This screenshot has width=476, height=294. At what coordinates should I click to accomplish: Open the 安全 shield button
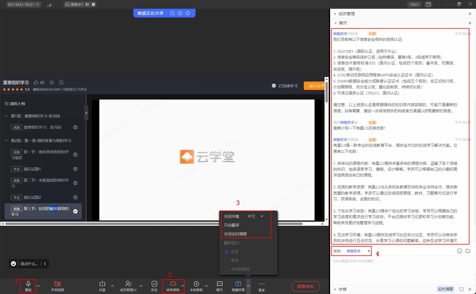[154, 286]
